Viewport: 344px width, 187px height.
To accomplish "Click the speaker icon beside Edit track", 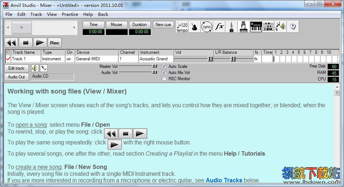I will pyautogui.click(x=35, y=68).
